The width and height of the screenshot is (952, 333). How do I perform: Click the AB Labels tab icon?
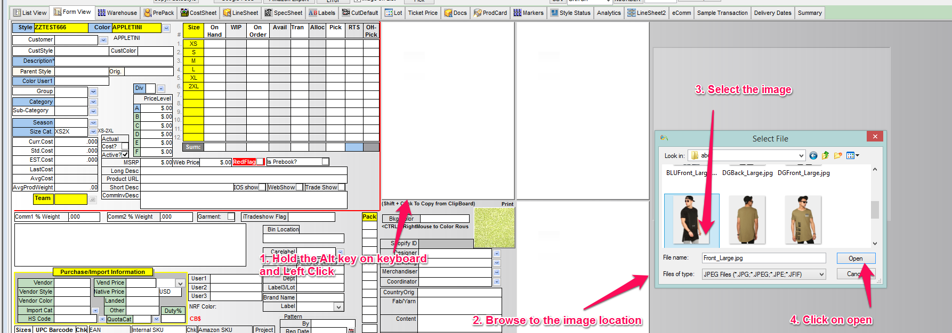click(313, 13)
